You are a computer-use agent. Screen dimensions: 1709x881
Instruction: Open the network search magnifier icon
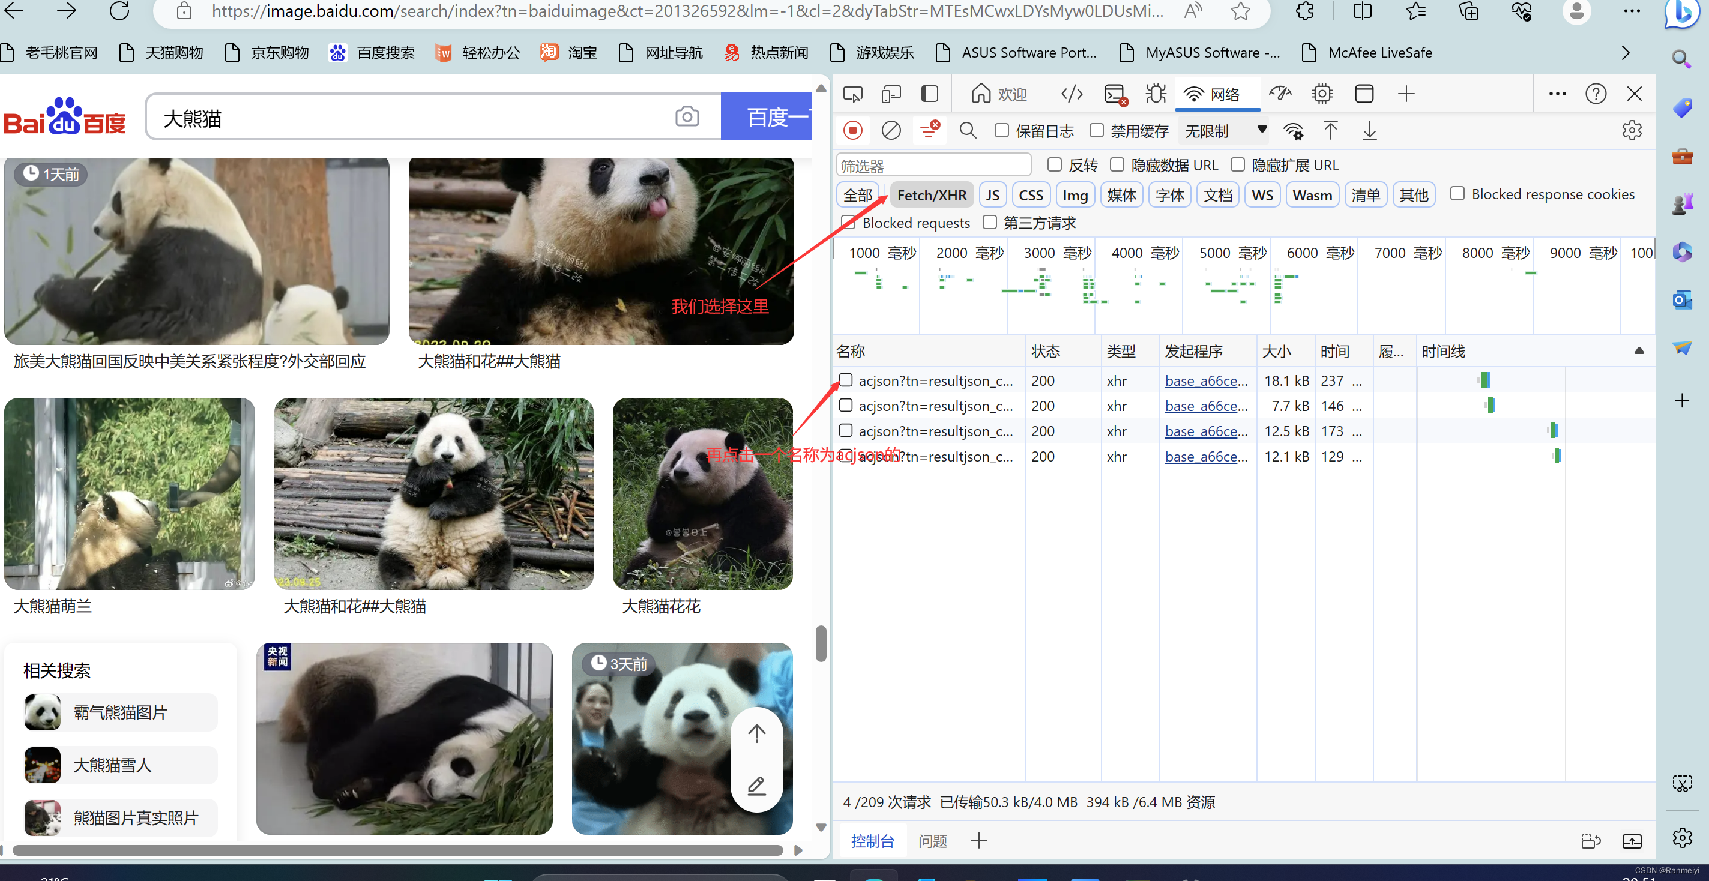coord(968,131)
